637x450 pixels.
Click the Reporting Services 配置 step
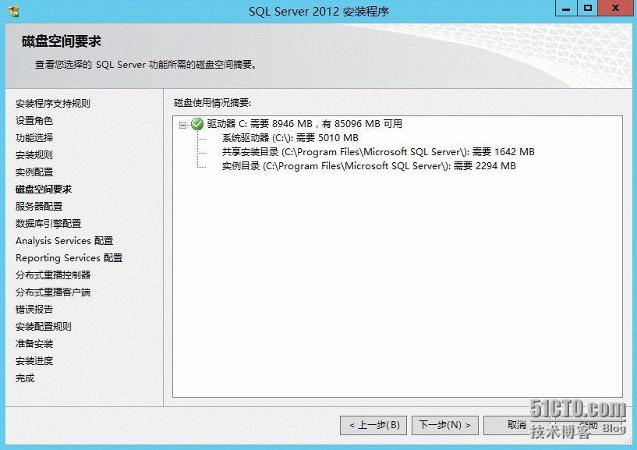point(69,257)
